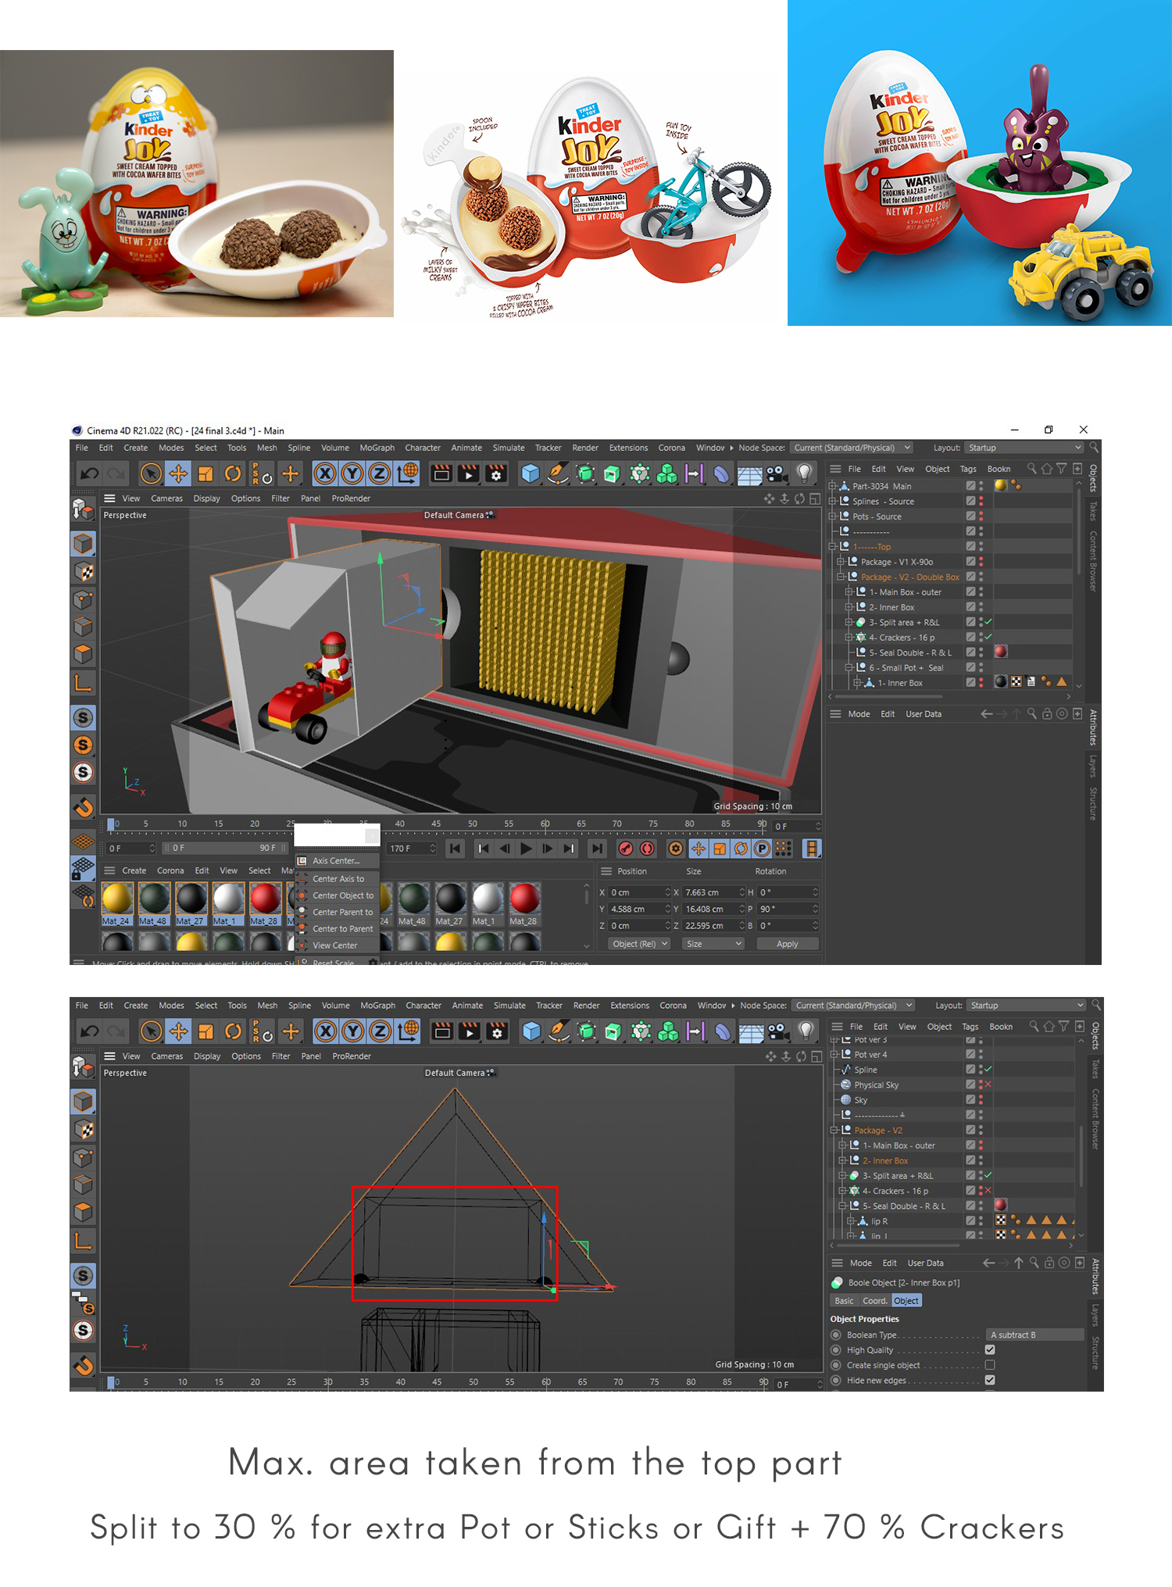Select the dark green Mat_48 swatch beside Mat_24
The image size is (1172, 1587).
pos(154,899)
